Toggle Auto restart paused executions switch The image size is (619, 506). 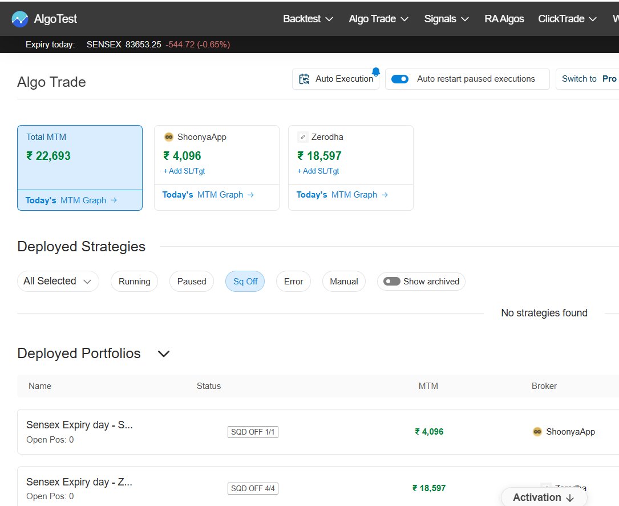399,79
